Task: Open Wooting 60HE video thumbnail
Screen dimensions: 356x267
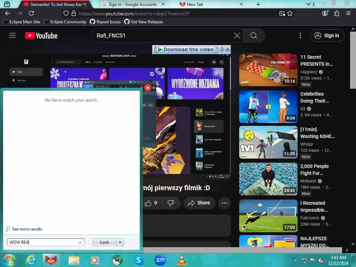Action: tap(268, 142)
